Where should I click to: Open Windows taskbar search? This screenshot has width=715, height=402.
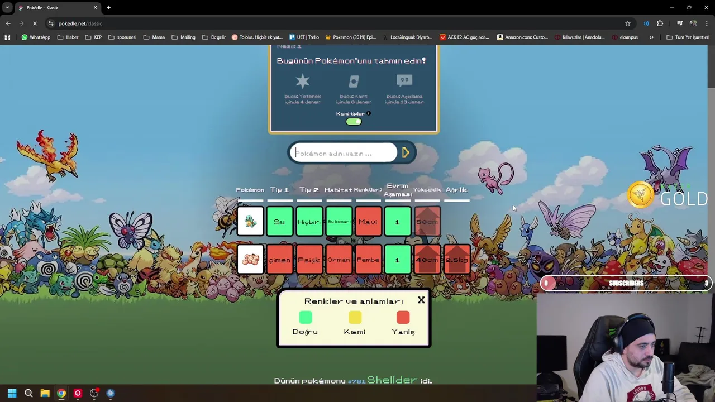pyautogui.click(x=28, y=393)
